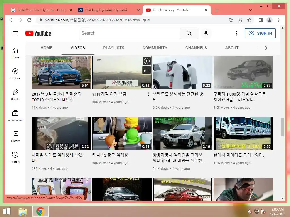Go to Home in the sidebar
Screen dimensions: 290x217
15,53
